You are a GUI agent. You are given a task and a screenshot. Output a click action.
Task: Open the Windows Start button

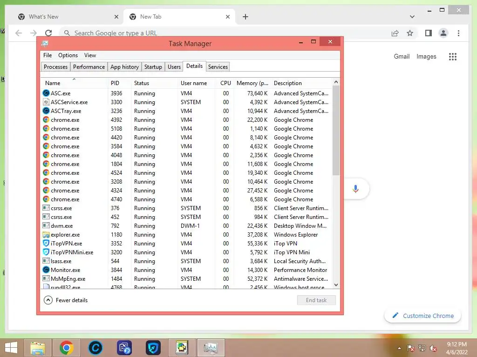pos(11,348)
